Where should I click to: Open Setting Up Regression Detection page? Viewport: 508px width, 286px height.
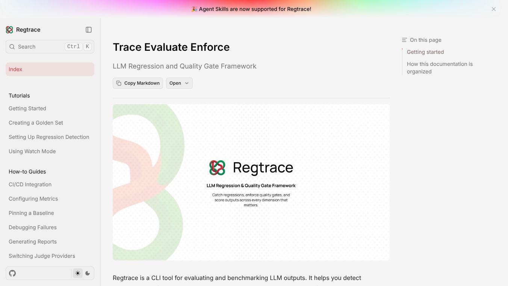[x=49, y=137]
